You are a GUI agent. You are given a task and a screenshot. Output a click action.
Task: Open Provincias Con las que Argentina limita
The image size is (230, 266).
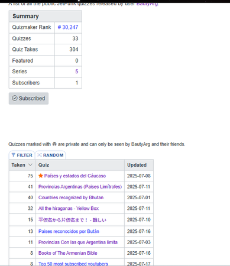78,242
